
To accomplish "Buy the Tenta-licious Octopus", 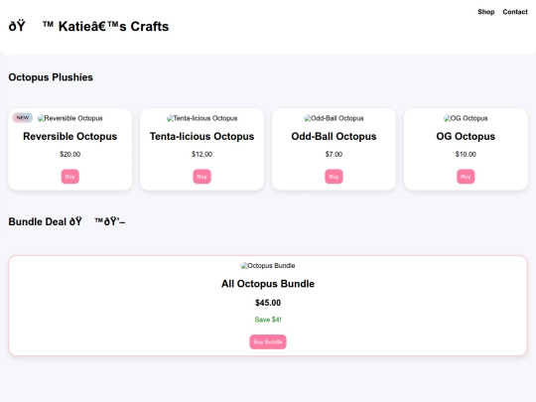I will 202,177.
